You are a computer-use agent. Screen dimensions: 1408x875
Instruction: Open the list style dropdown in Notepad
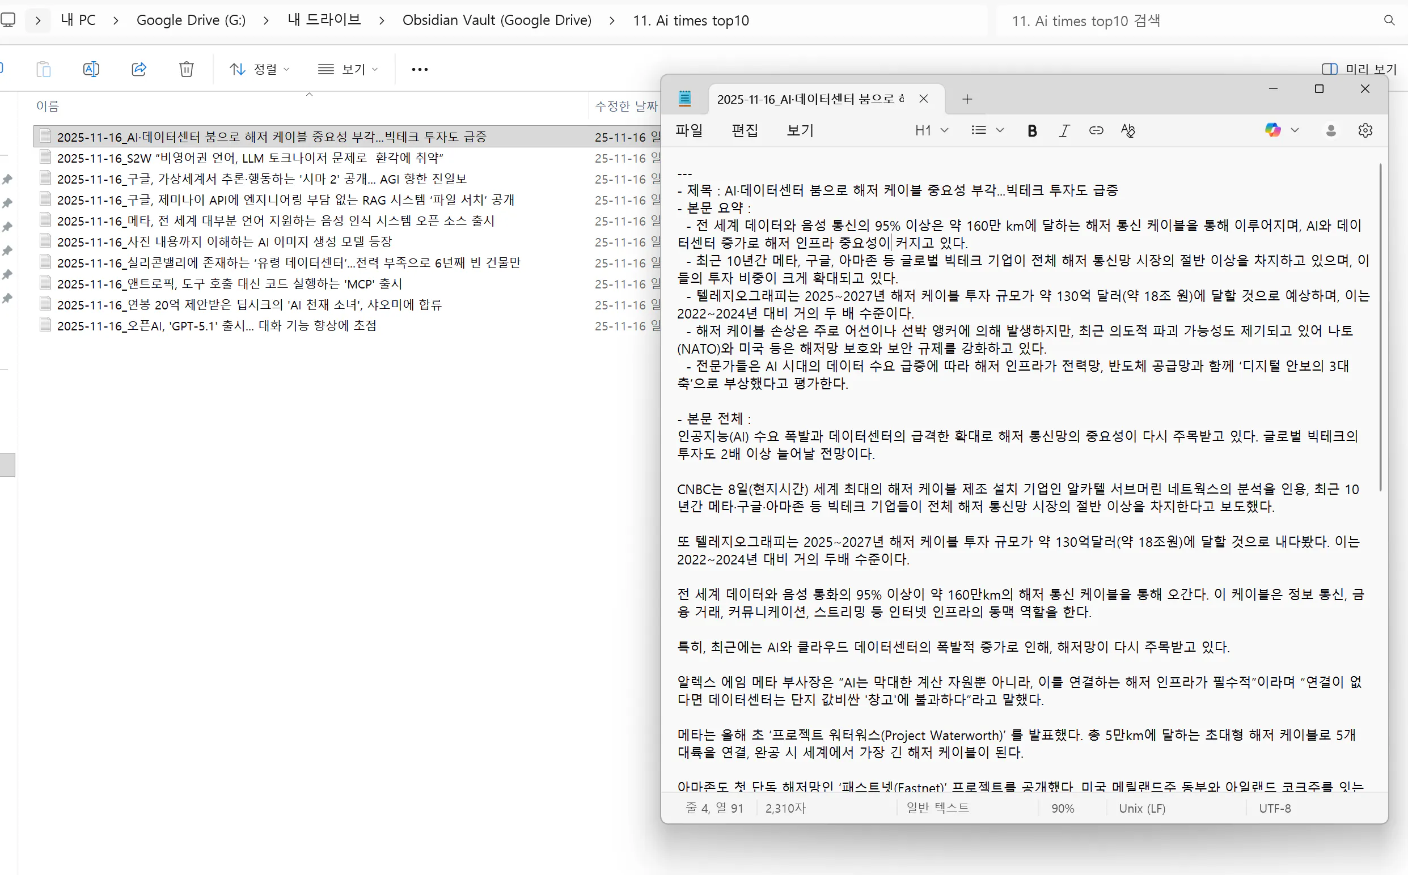pos(988,130)
